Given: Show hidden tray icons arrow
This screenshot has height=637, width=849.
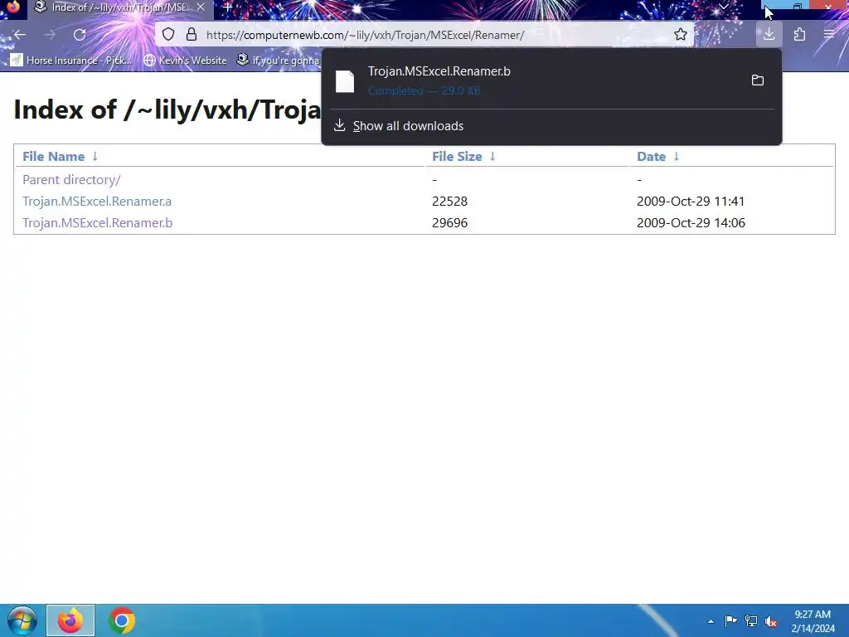Looking at the screenshot, I should [x=711, y=621].
